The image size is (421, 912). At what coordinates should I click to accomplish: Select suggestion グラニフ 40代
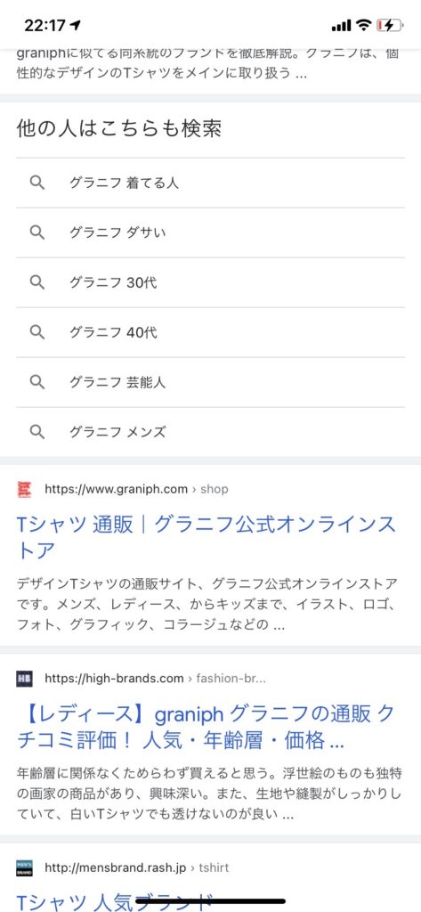coord(210,332)
